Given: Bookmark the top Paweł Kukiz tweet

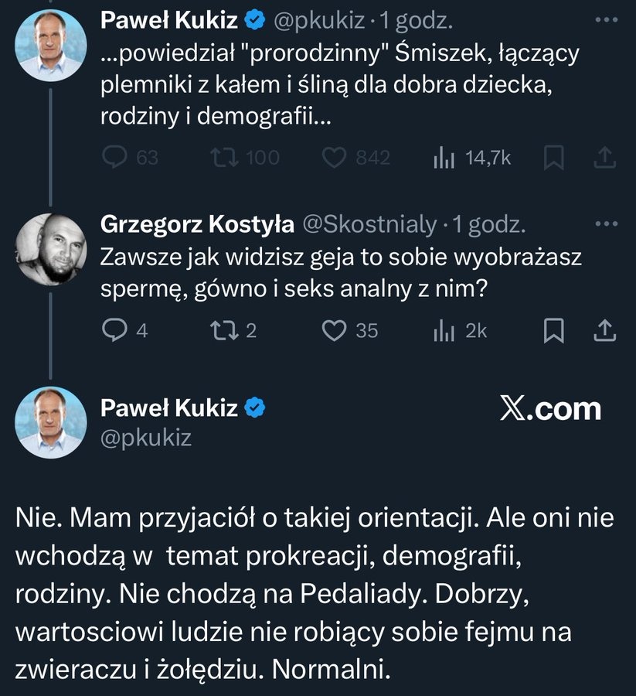Looking at the screenshot, I should [x=553, y=158].
